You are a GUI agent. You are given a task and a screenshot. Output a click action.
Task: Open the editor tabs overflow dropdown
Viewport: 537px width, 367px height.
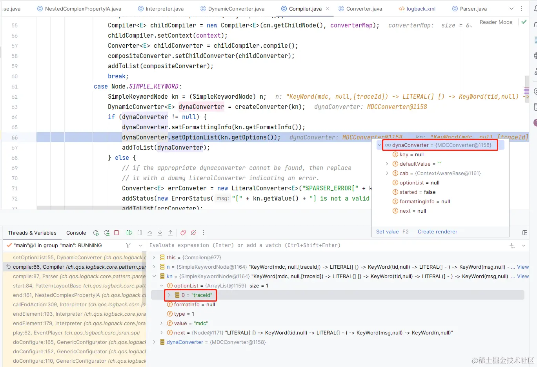point(511,9)
